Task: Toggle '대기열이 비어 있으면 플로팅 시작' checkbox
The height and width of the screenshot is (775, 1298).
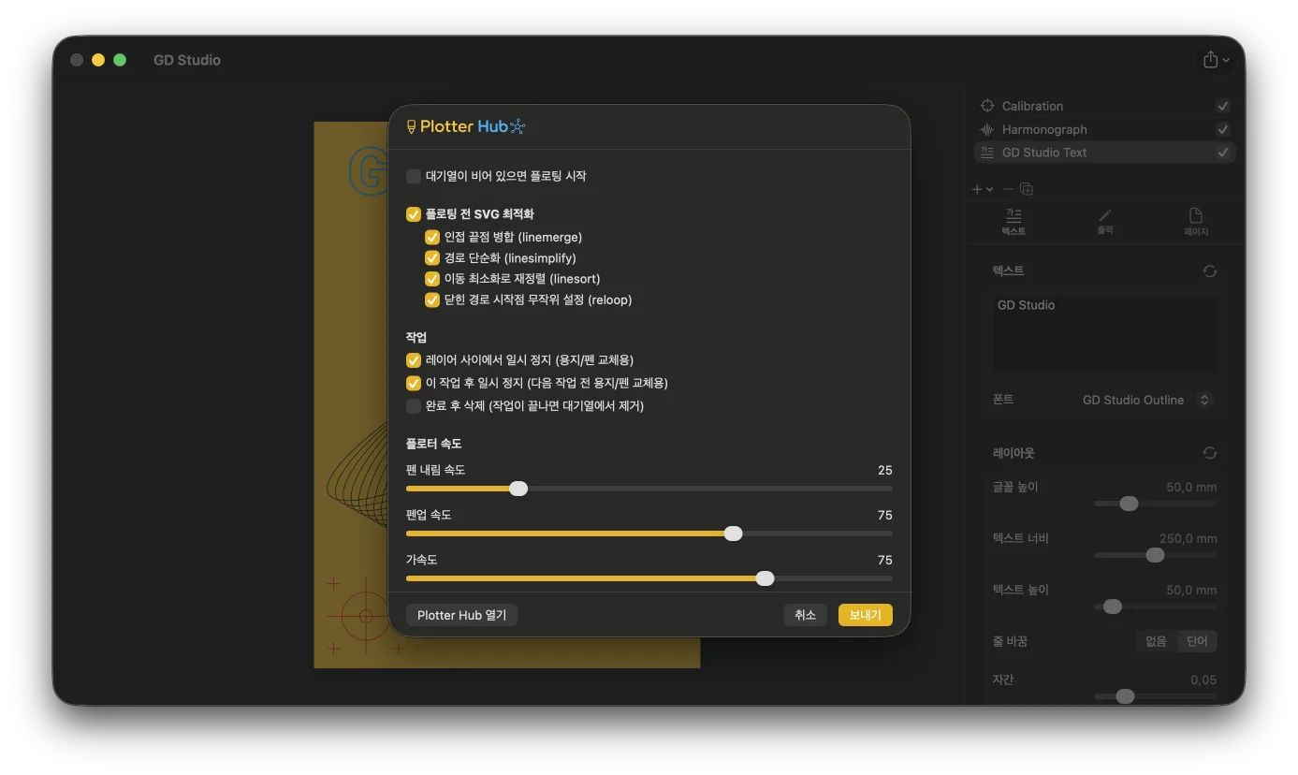Action: [414, 176]
